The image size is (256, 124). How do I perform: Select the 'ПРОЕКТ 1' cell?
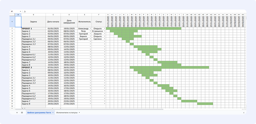(33, 29)
